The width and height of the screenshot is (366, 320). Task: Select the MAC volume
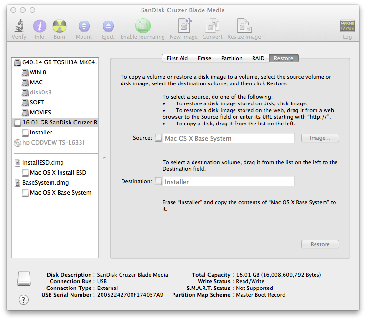(x=55, y=83)
